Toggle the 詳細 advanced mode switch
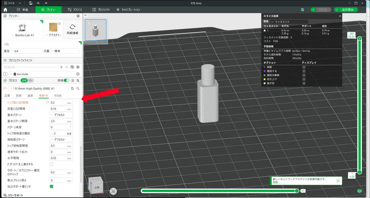This screenshot has width=370, height=198. pyautogui.click(x=66, y=80)
